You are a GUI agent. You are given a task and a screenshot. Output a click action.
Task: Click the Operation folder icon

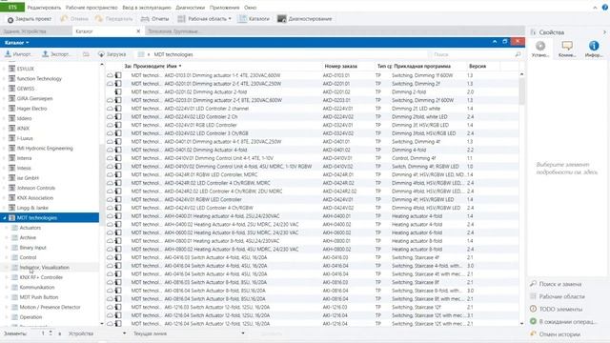point(15,317)
